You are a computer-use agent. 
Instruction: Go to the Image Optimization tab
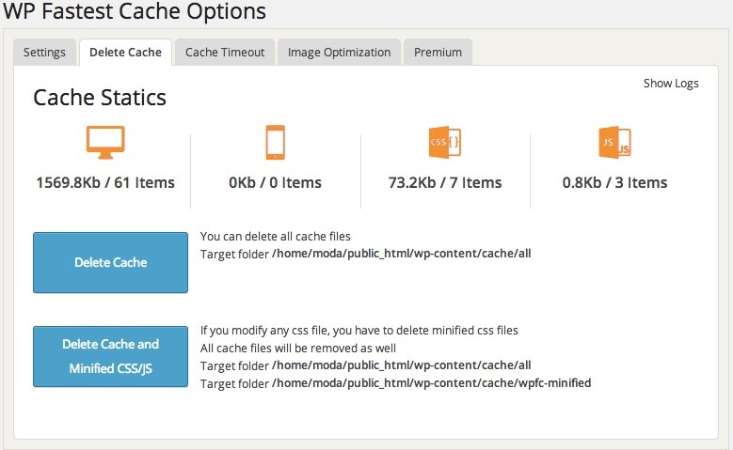339,53
